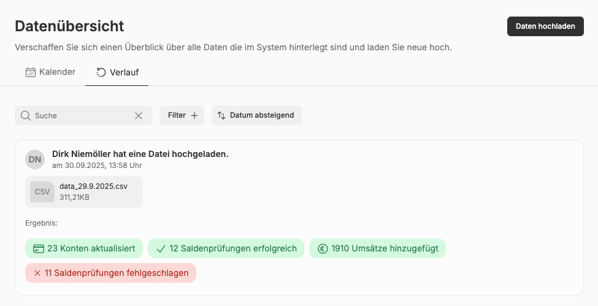The image size is (598, 306).
Task: Click the 11 Saldenprüfungen fehlgeschlagen badge
Action: [x=110, y=273]
